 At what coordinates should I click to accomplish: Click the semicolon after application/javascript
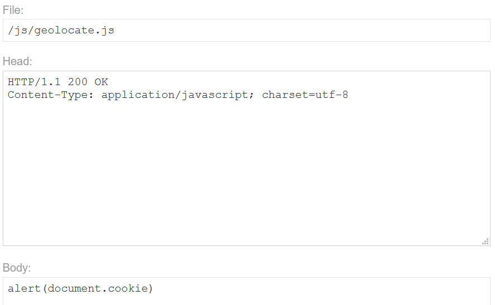[x=251, y=96]
